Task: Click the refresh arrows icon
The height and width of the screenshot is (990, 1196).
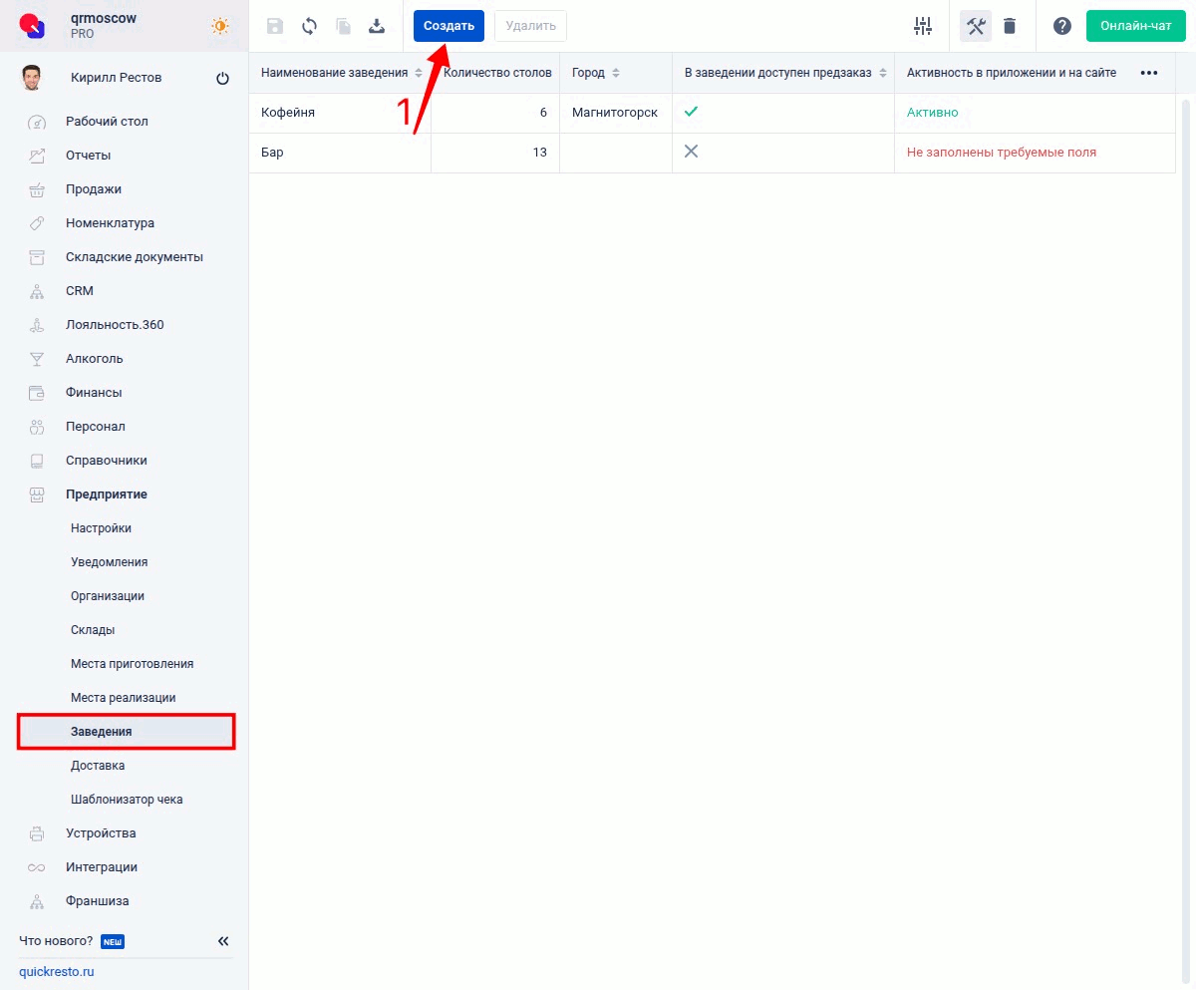Action: pos(309,26)
